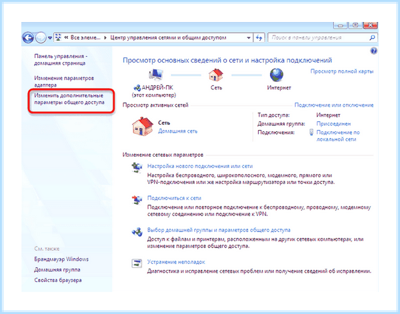Open 'Подключение по локальной сети' link
Viewport: 400px width, 314px height.
coord(338,136)
